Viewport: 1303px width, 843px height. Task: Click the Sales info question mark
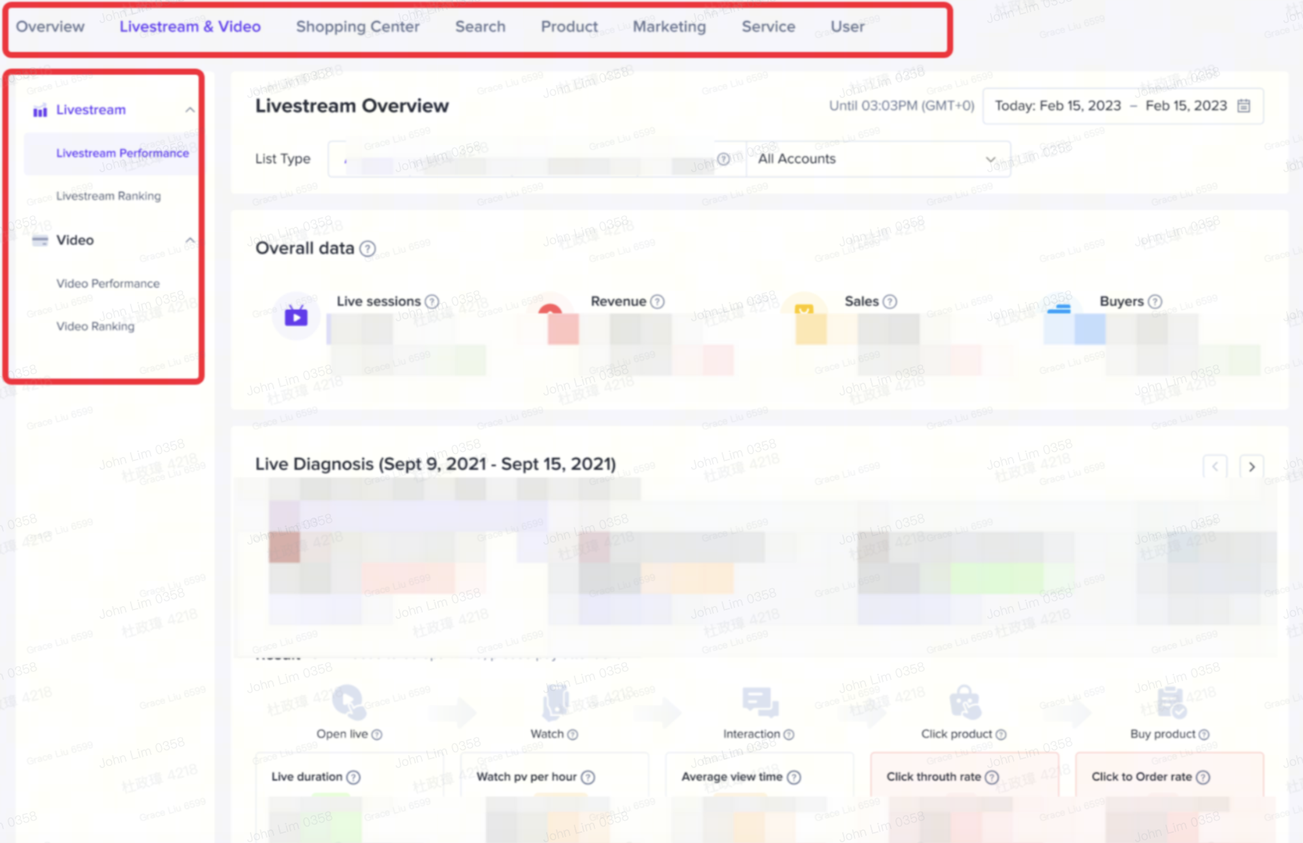click(890, 302)
